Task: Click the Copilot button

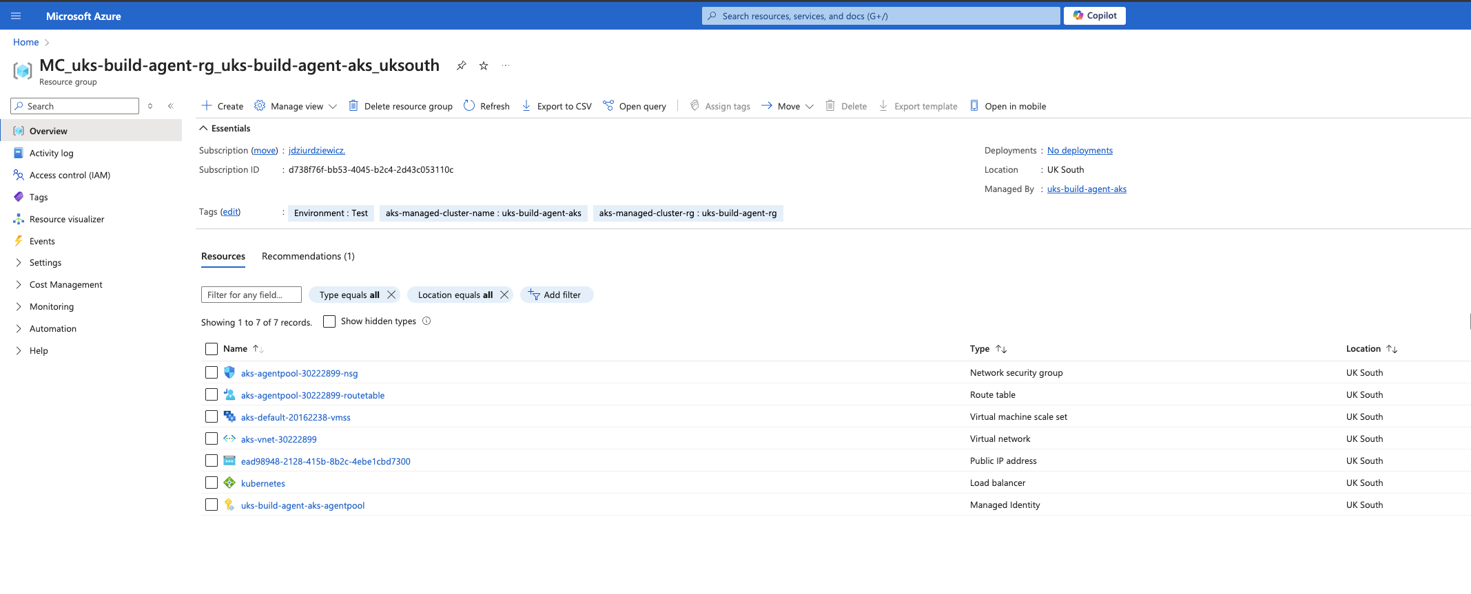Action: (1095, 15)
